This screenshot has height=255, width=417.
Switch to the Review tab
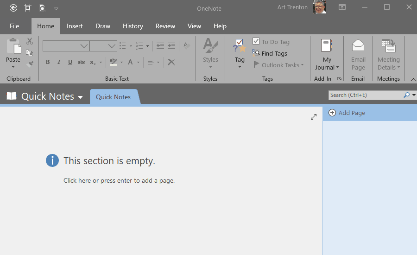(165, 26)
